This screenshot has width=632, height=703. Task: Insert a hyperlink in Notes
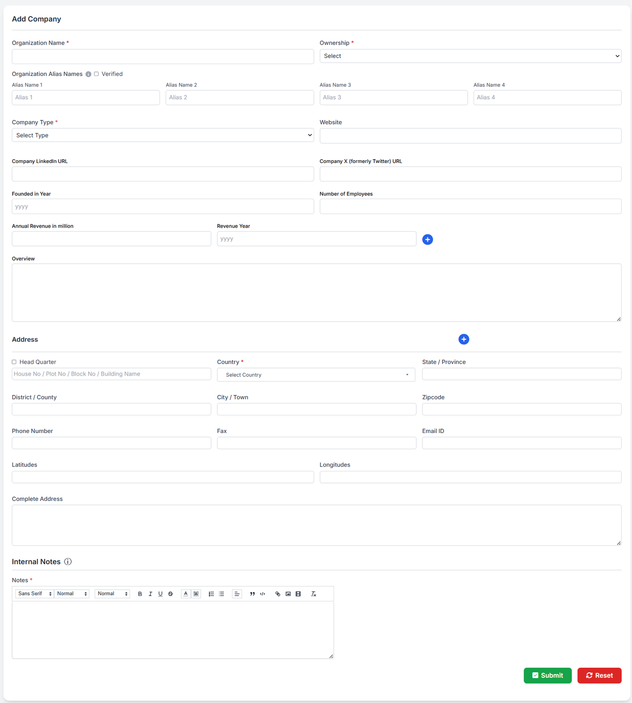point(278,594)
